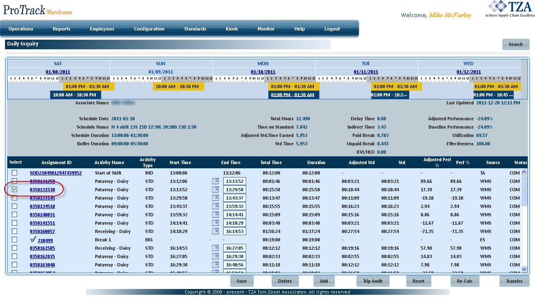Open calendar picker for end time 14:14:41
The height and width of the screenshot is (299, 535).
[x=215, y=215]
